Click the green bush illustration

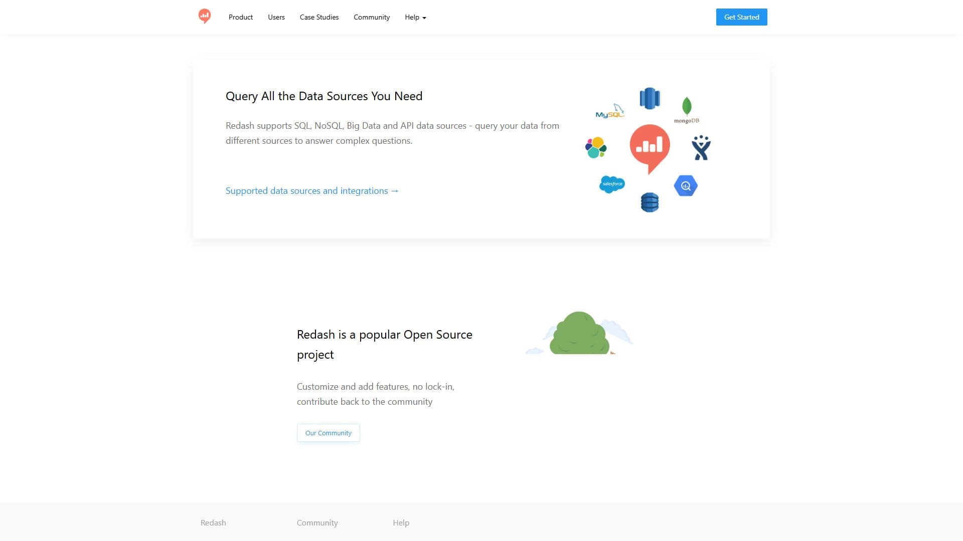pos(579,333)
